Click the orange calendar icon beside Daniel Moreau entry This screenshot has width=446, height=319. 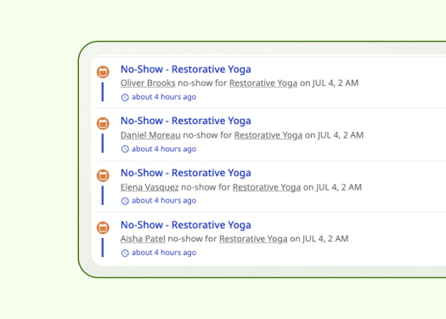pos(103,123)
